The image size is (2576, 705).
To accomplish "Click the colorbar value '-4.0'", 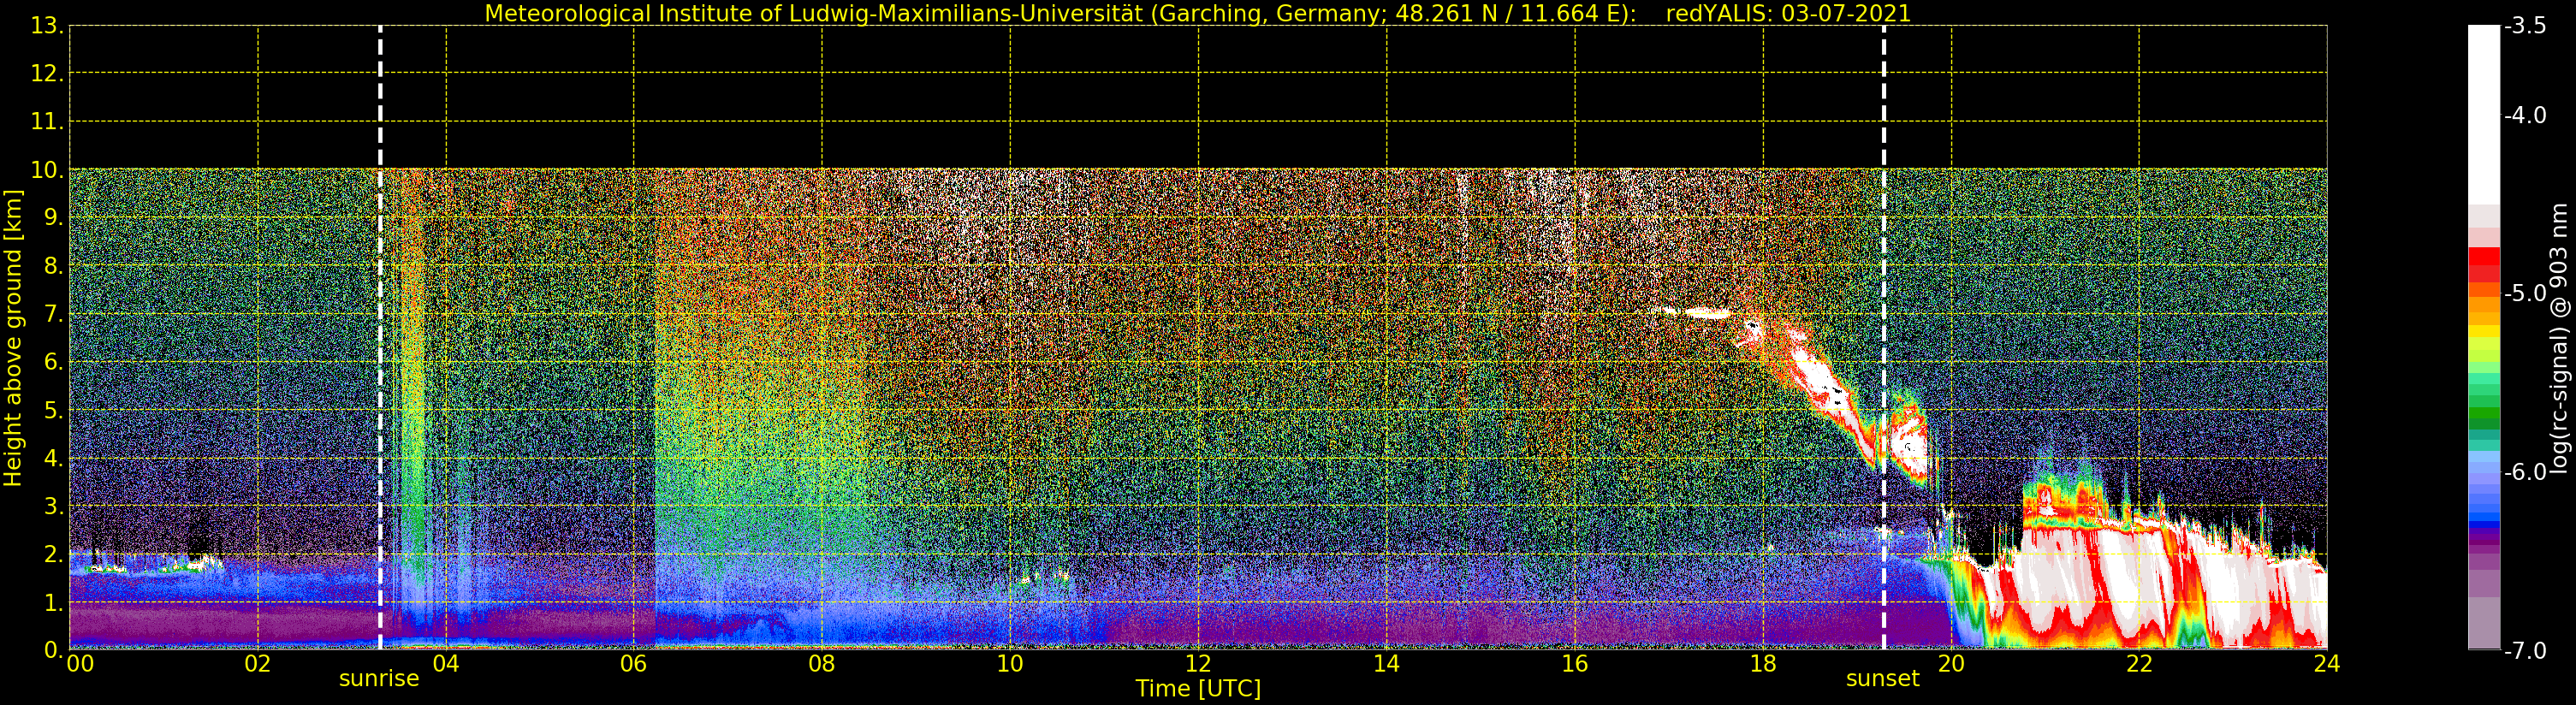I will 2525,115.
